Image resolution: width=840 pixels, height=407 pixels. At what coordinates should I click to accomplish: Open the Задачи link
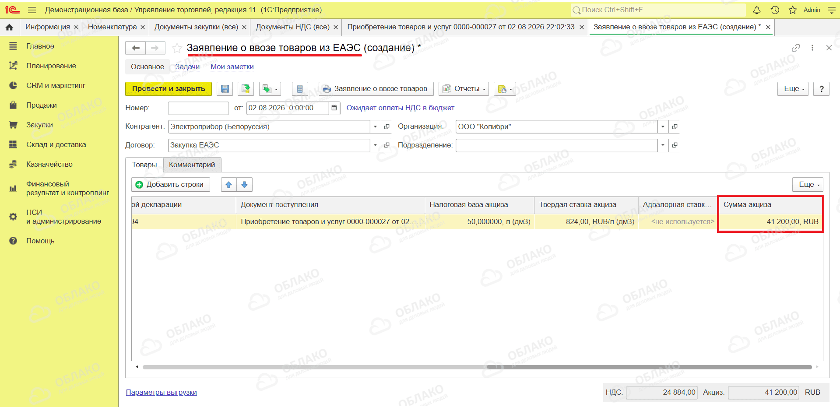point(187,67)
